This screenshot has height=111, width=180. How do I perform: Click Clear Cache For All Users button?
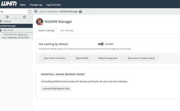55,58
